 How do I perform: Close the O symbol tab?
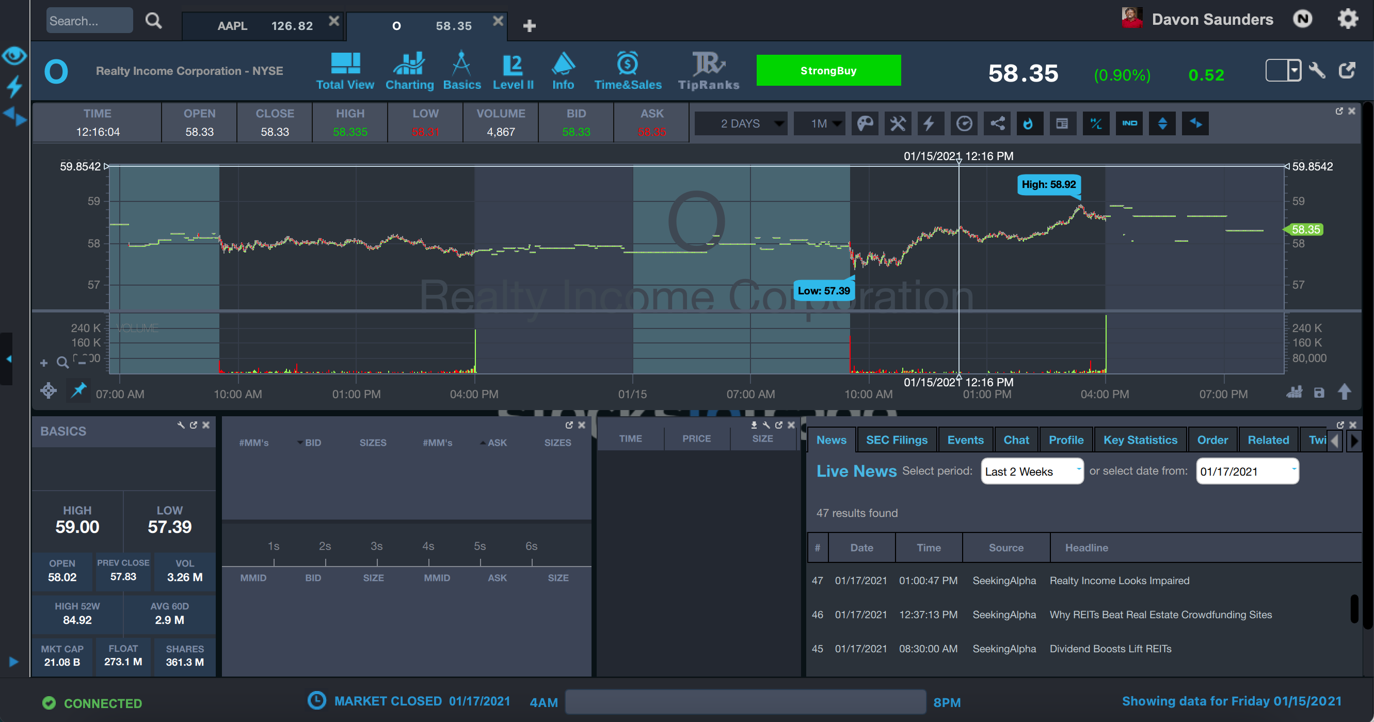pyautogui.click(x=498, y=21)
